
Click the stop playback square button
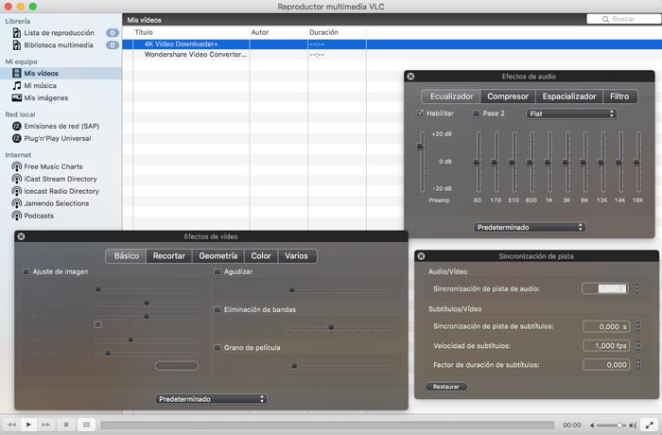pyautogui.click(x=66, y=426)
